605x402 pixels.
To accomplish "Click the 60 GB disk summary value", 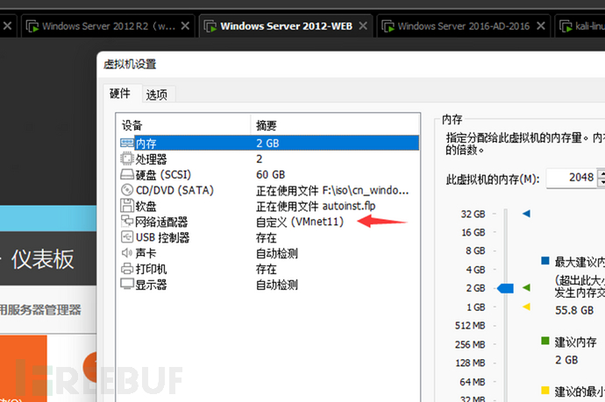I will coord(270,174).
